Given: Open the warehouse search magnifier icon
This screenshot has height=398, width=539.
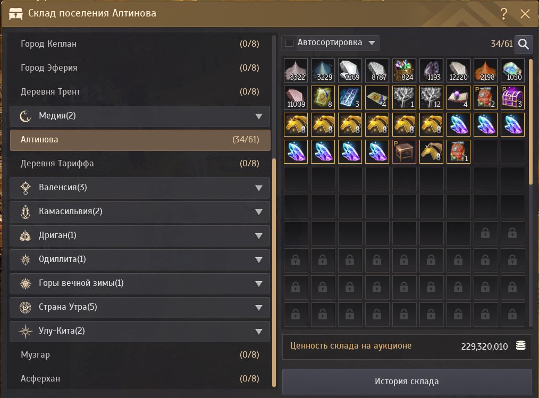Looking at the screenshot, I should click(523, 44).
